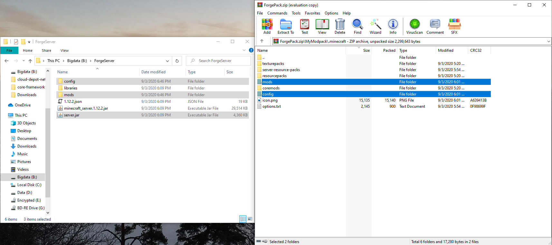The width and height of the screenshot is (552, 245).
Task: Select the libraries folder in ForgeServer
Action: click(x=71, y=88)
